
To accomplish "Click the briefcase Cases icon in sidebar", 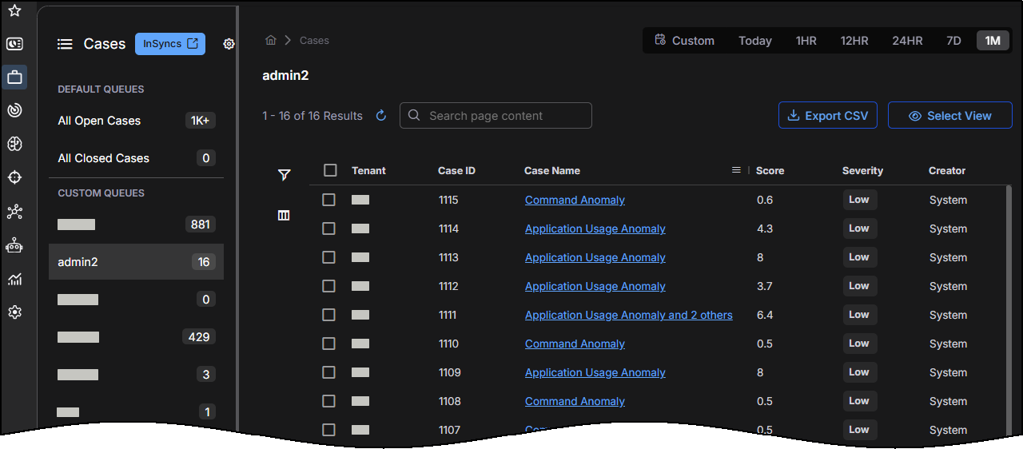I will coord(14,77).
